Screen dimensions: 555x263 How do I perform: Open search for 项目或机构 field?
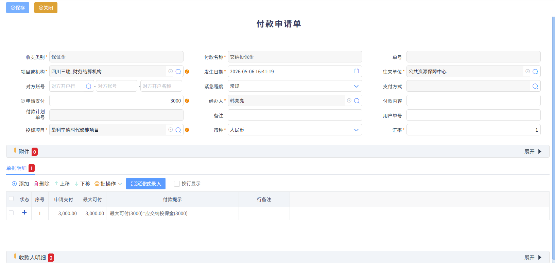click(178, 72)
